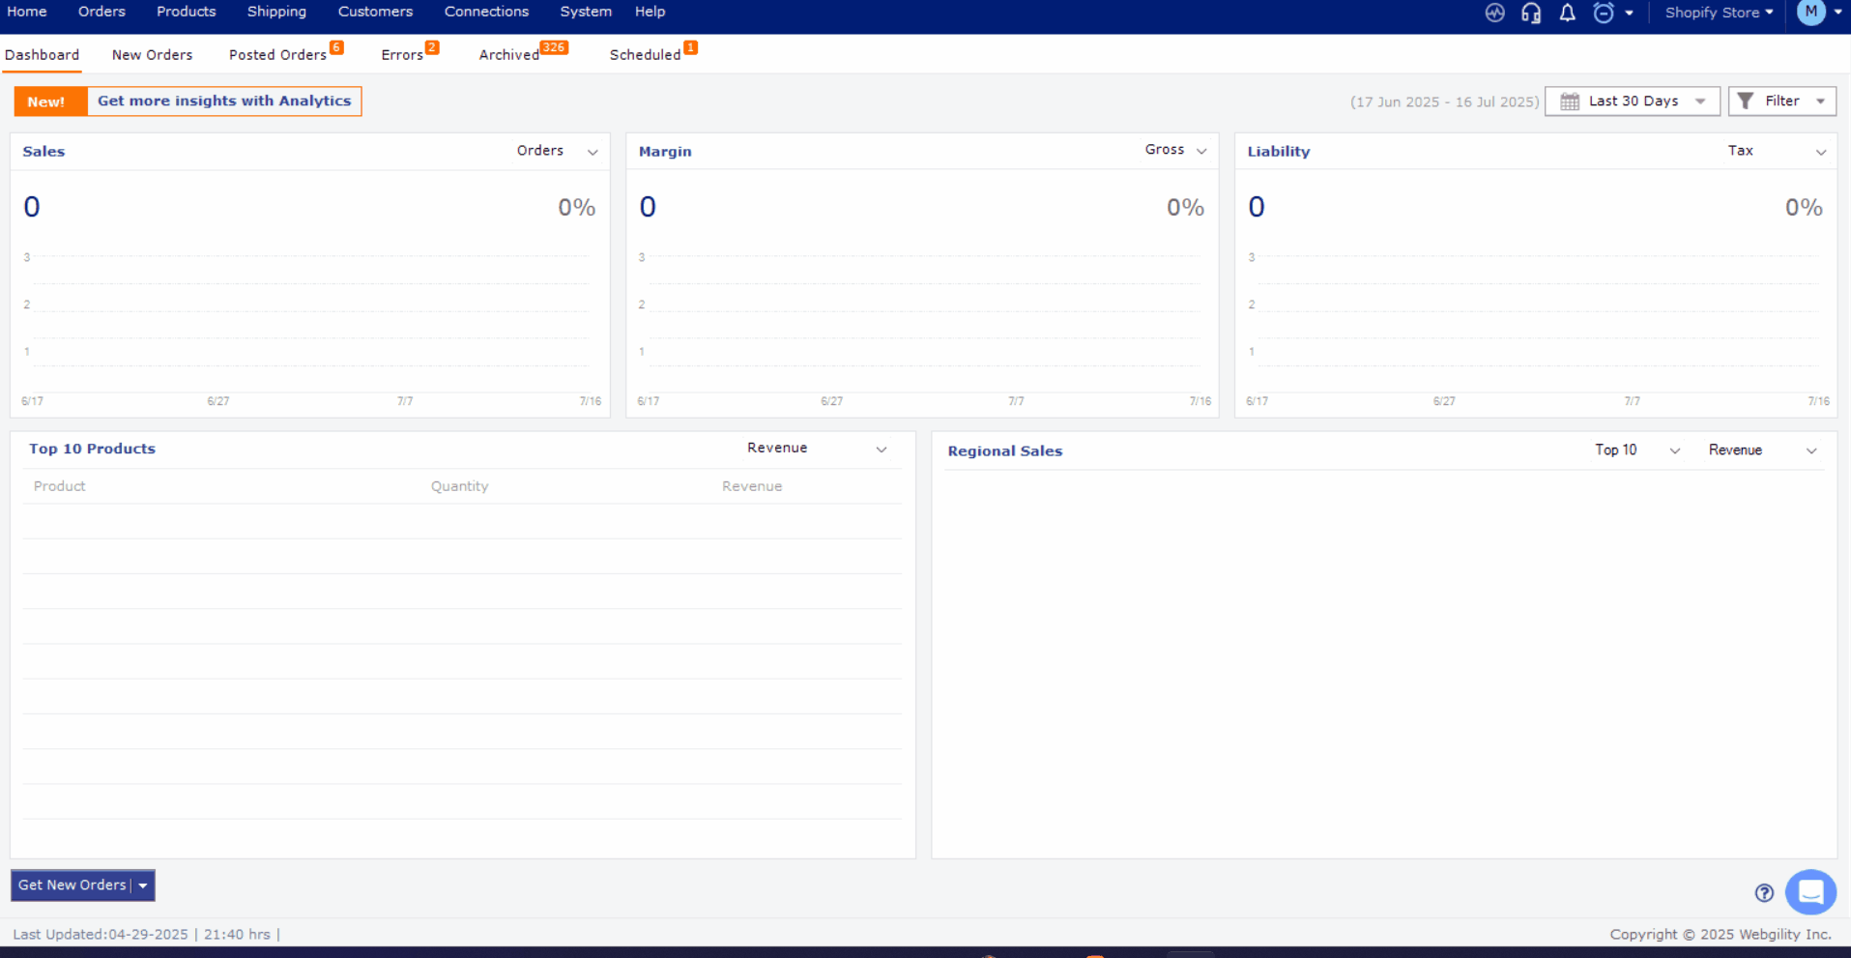Open the Top 10 dropdown in Regional Sales
The image size is (1851, 958).
[1675, 450]
